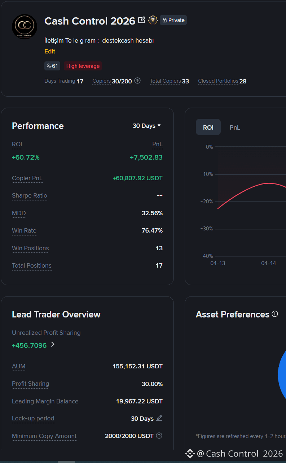Click the Total Copiers label
The width and height of the screenshot is (286, 463).
tap(166, 81)
